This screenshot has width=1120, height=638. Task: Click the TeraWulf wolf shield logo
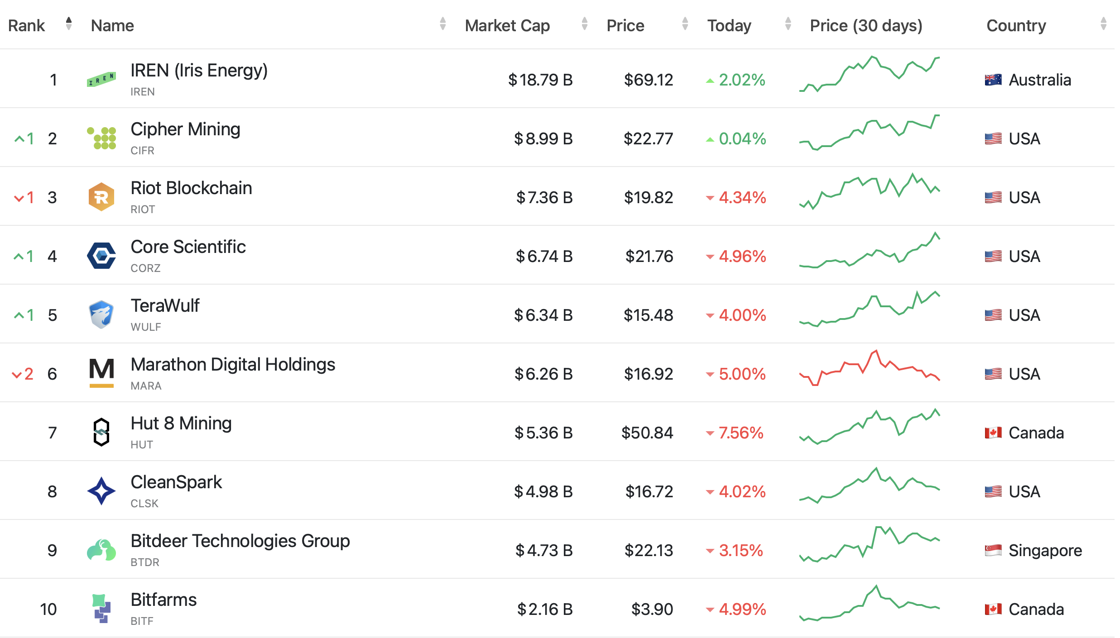pyautogui.click(x=101, y=314)
